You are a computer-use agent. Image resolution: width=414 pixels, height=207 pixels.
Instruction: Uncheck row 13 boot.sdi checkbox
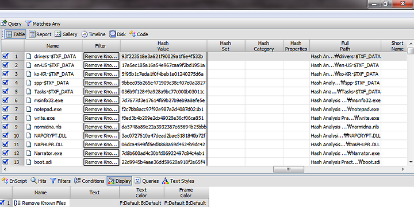coord(5,162)
